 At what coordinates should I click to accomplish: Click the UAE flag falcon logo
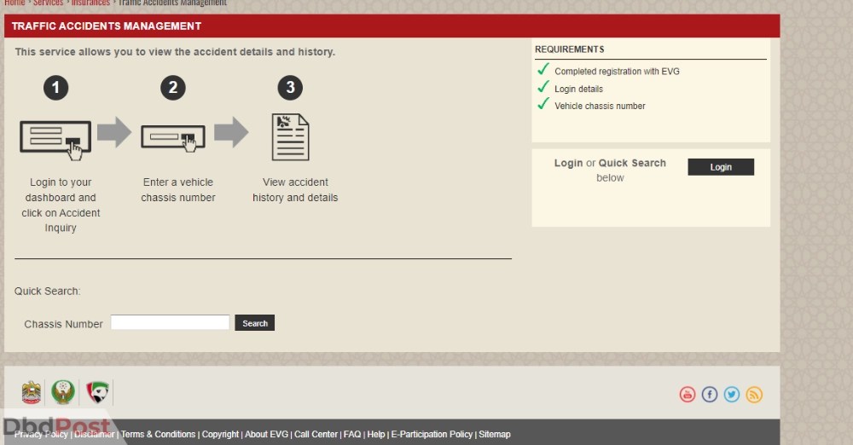[x=97, y=392]
